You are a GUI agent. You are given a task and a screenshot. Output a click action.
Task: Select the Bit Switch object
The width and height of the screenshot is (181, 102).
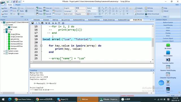click(x=168, y=46)
